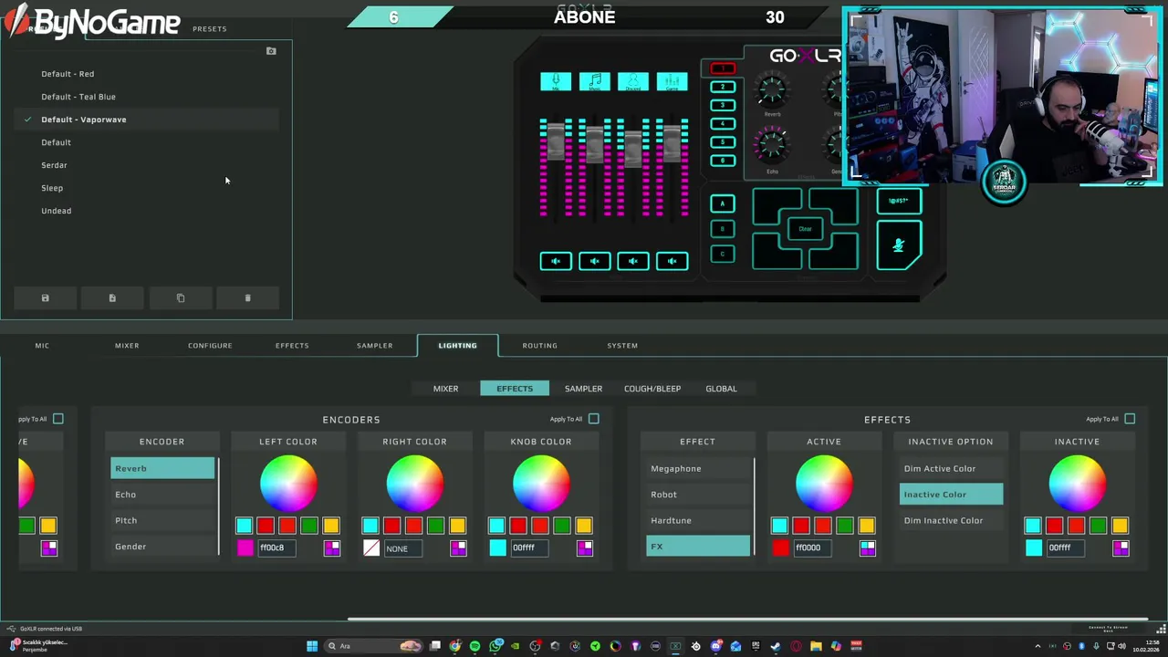
Task: Choose Dim Active Color inactive option
Action: click(951, 468)
